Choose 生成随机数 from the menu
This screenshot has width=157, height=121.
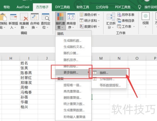pyautogui.click(x=73, y=41)
